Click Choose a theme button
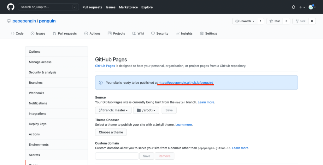Screen dimensions: 323x165 pyautogui.click(x=111, y=132)
